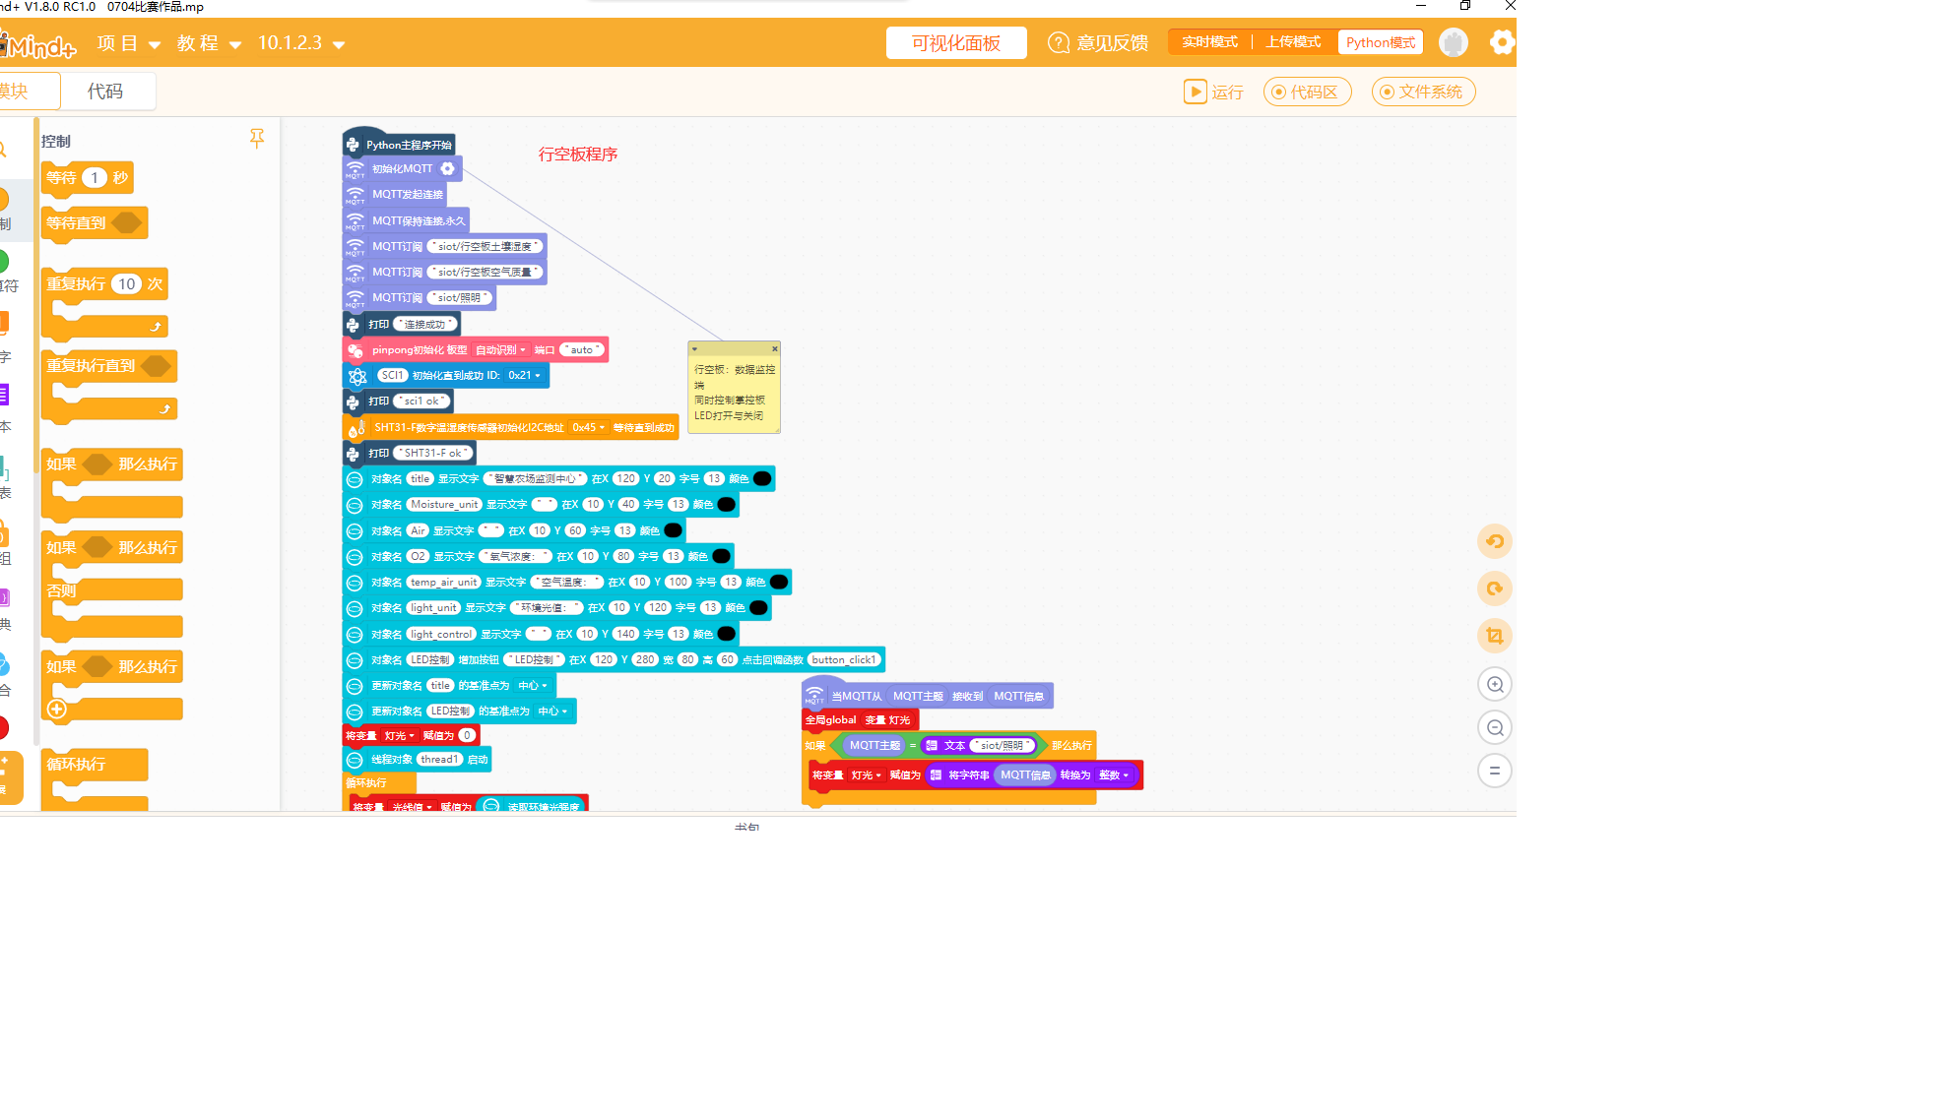Click the 意见反馈 question-mark icon

(x=1059, y=42)
